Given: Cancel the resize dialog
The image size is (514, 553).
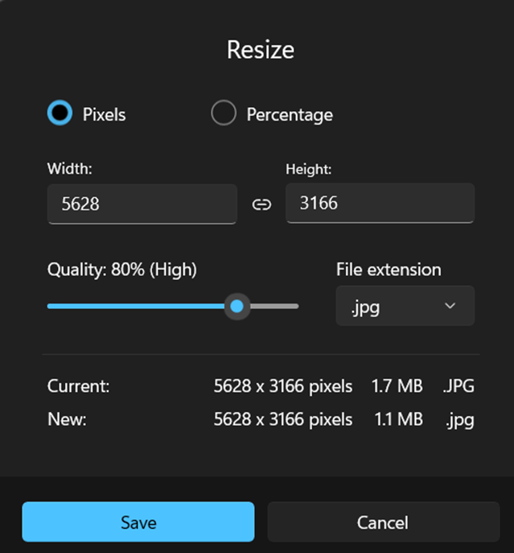Looking at the screenshot, I should tap(384, 522).
